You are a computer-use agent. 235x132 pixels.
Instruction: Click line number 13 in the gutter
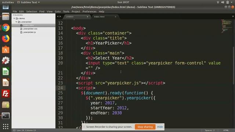[x=60, y=28]
